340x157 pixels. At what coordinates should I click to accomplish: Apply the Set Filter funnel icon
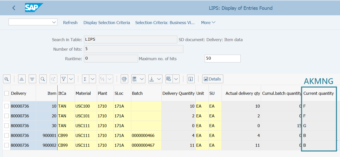(64, 79)
